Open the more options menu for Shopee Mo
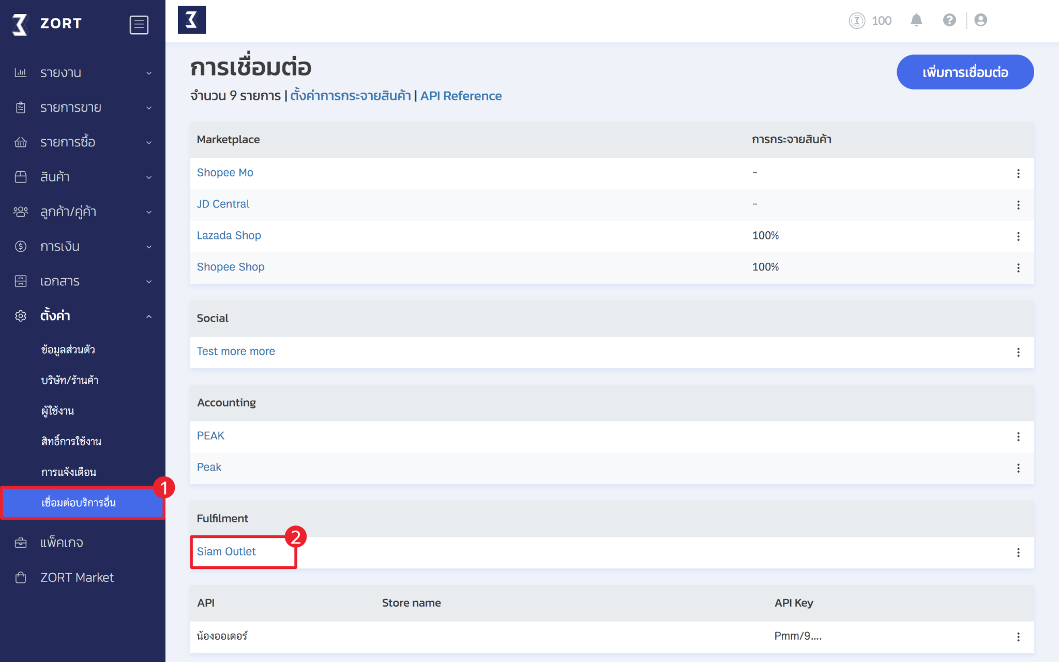1059x662 pixels. pos(1018,173)
